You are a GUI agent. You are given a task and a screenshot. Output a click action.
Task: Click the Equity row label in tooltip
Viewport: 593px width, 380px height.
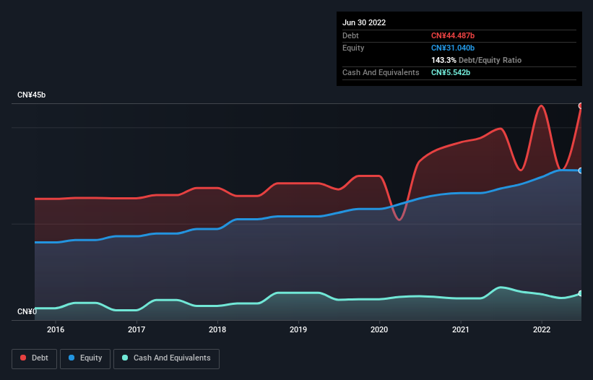353,48
